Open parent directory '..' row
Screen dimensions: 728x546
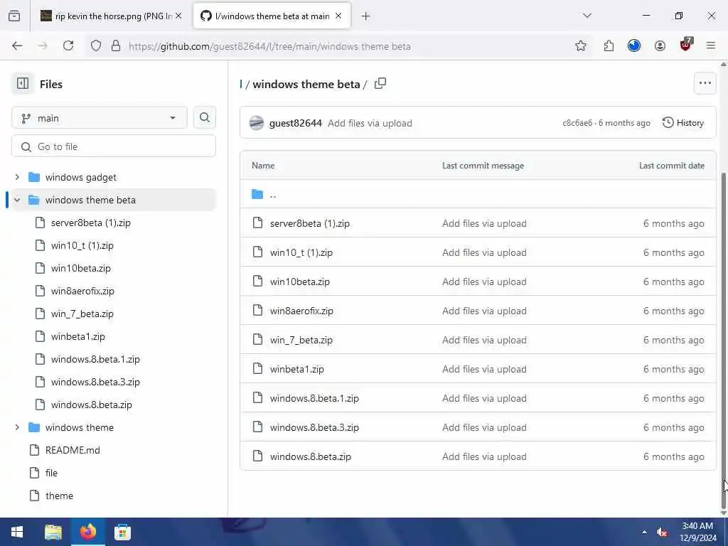click(x=478, y=194)
